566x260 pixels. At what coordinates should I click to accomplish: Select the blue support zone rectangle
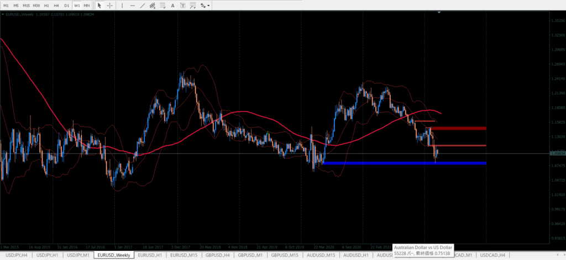pyautogui.click(x=403, y=163)
